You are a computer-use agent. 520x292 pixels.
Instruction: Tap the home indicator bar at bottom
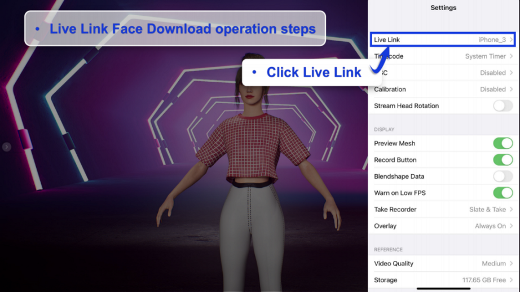coord(443,289)
